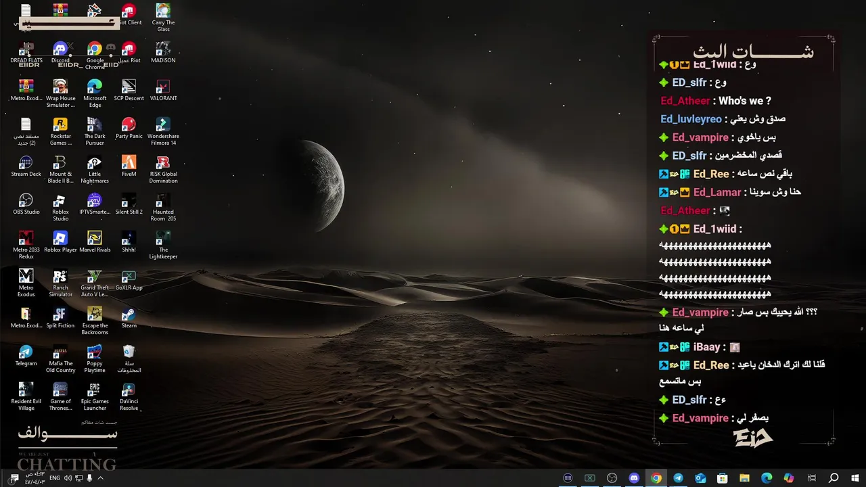Open the Windows Start menu
866x487 pixels.
point(855,478)
